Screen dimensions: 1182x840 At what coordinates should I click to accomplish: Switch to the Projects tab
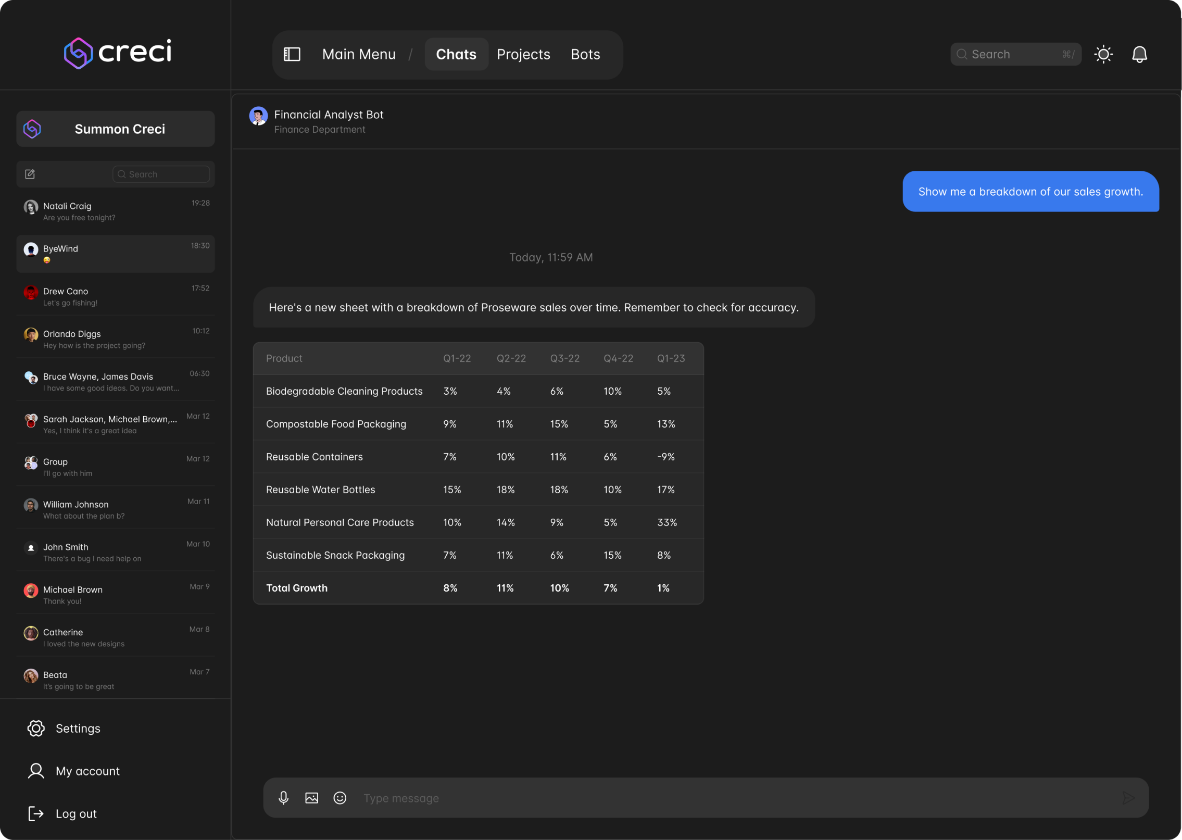523,54
